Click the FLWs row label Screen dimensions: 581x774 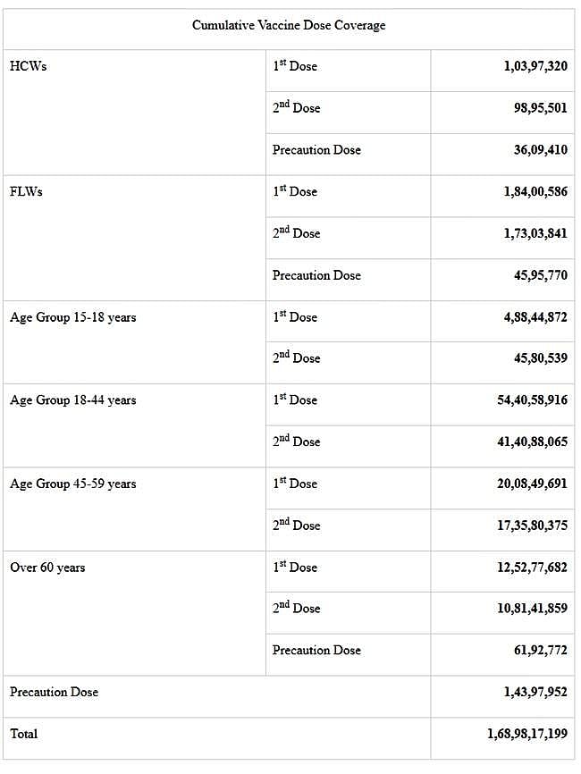pyautogui.click(x=26, y=191)
